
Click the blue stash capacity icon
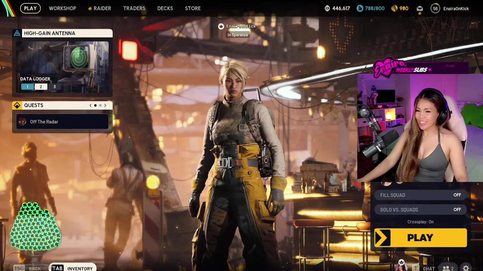(x=360, y=8)
